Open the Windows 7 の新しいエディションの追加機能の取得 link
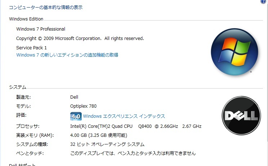This screenshot has width=268, height=166. (67, 55)
